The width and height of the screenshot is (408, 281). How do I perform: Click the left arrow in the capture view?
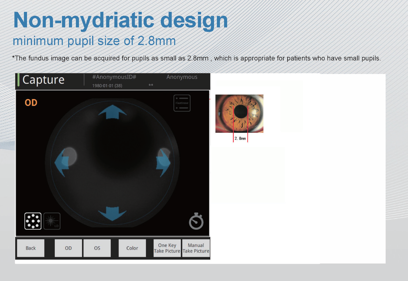[x=62, y=163]
